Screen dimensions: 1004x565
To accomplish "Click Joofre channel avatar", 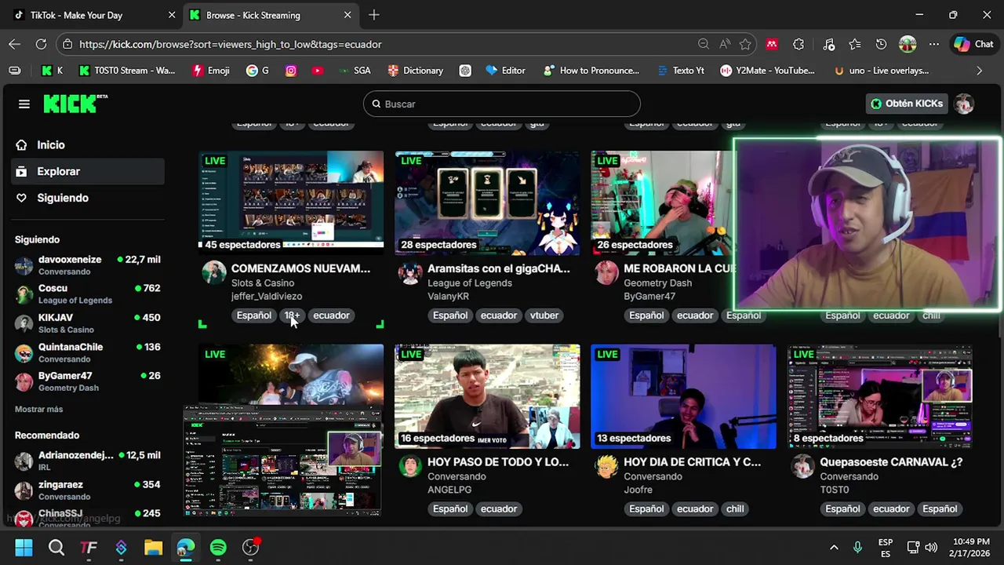I will coord(606,466).
